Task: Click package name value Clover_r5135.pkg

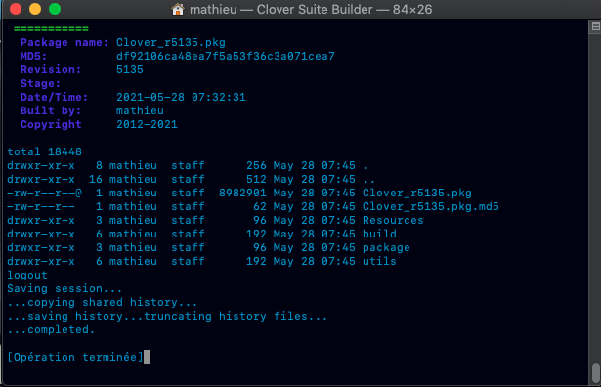Action: tap(171, 43)
